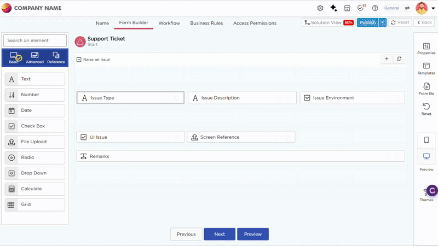Open the tasks icon with 35 badge
This screenshot has height=246, width=438.
(x=361, y=8)
